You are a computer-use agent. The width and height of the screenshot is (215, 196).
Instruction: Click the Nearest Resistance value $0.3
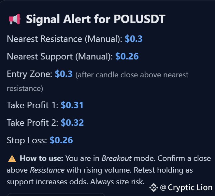coord(134,39)
